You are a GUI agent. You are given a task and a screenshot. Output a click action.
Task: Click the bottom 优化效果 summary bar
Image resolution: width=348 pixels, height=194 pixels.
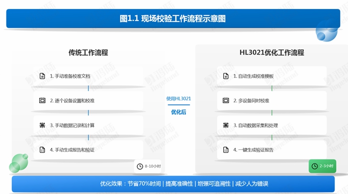click(x=173, y=184)
